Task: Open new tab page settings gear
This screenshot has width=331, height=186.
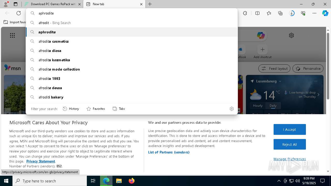Action: pos(291,35)
